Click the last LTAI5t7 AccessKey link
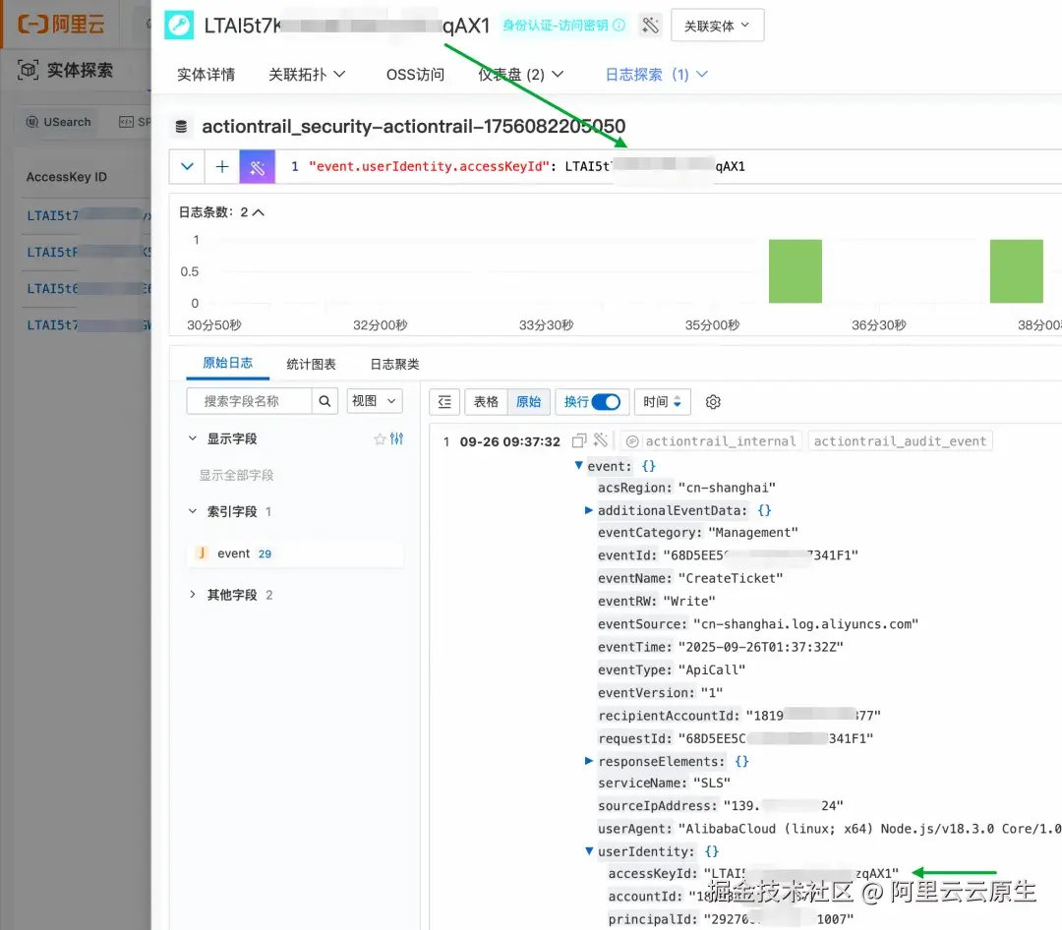This screenshot has width=1062, height=930. click(x=88, y=325)
